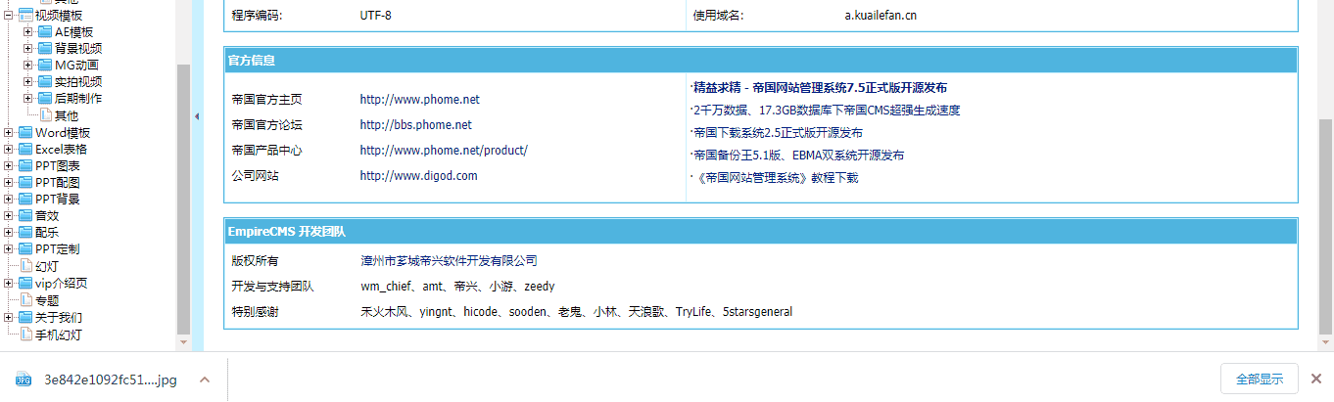Click the PPT定制 folder icon
1334x402 pixels.
(x=26, y=248)
